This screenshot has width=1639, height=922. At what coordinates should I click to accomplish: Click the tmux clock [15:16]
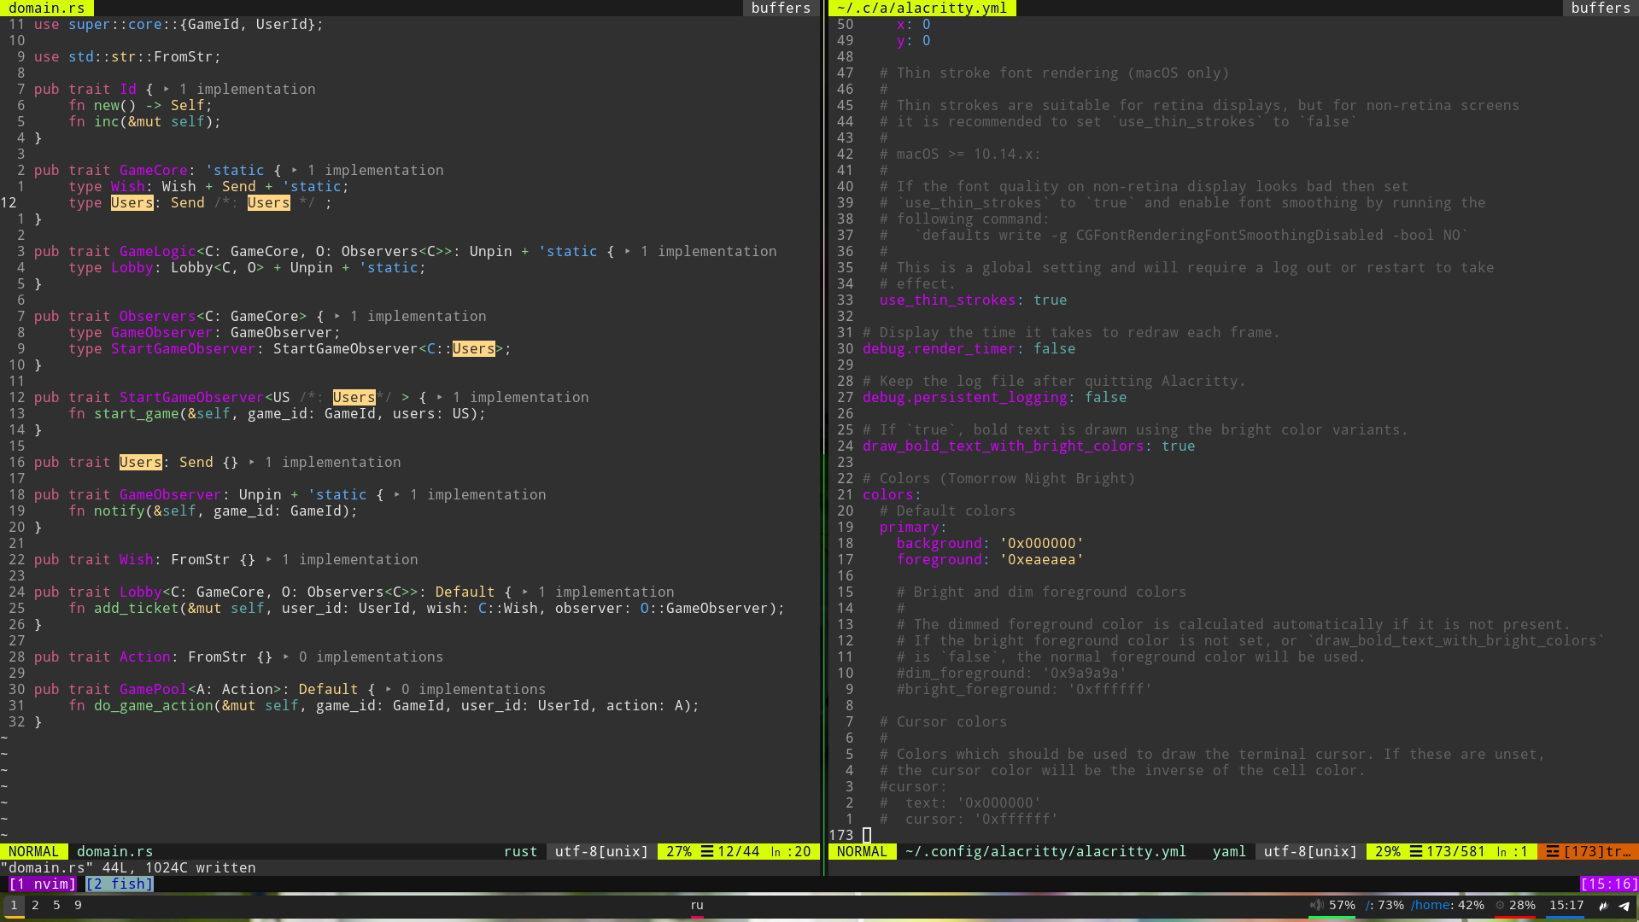click(1610, 884)
